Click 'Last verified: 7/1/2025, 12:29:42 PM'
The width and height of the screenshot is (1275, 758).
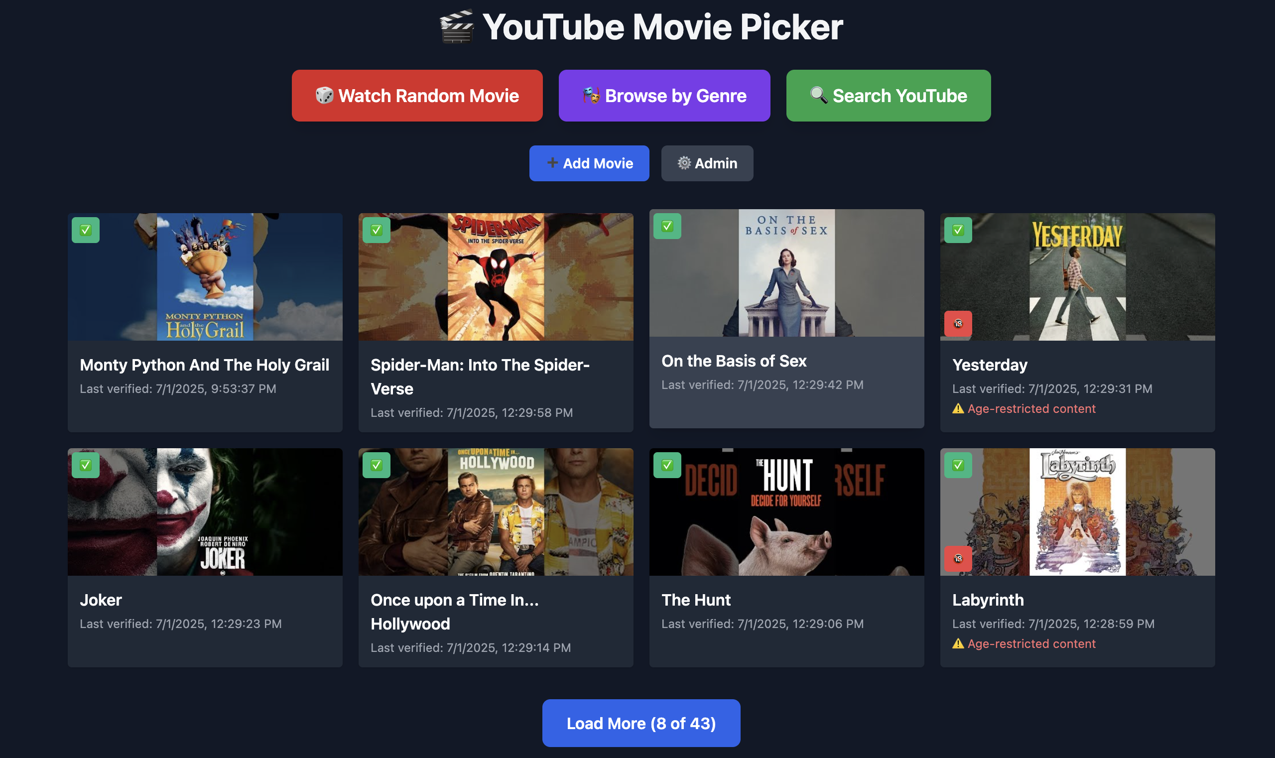762,384
